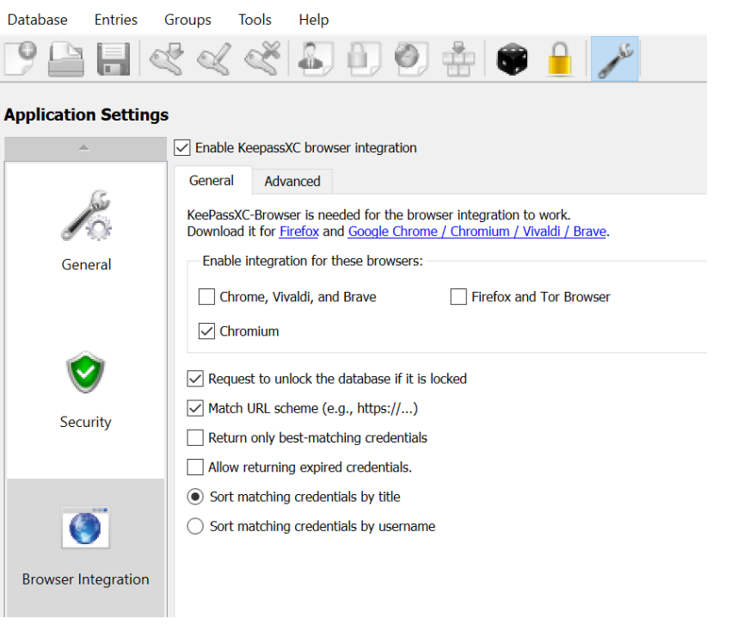This screenshot has height=625, width=744.
Task: Click the Save Database floppy icon
Action: [x=114, y=59]
